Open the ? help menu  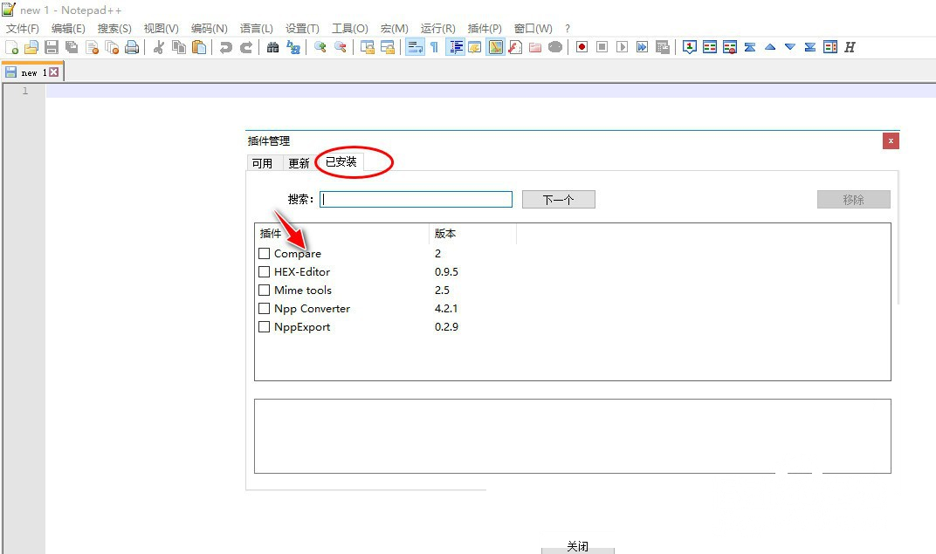[x=567, y=29]
